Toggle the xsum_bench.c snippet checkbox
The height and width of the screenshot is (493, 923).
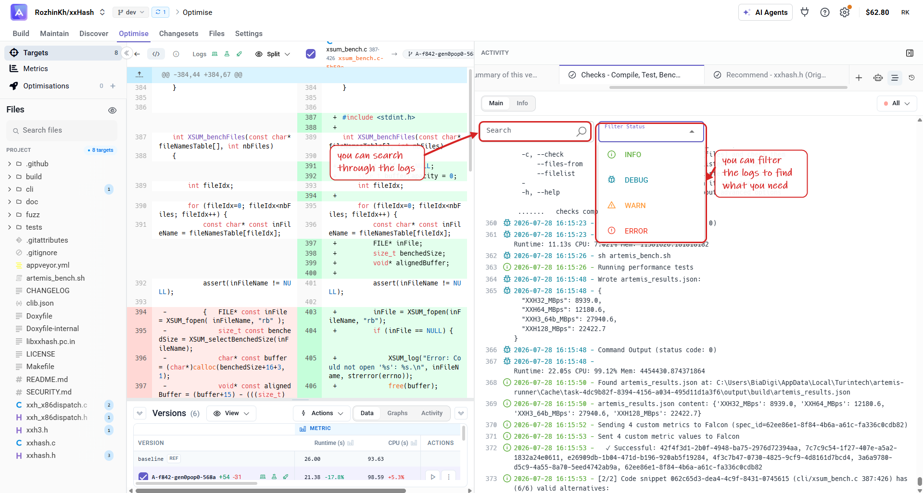pyautogui.click(x=311, y=54)
